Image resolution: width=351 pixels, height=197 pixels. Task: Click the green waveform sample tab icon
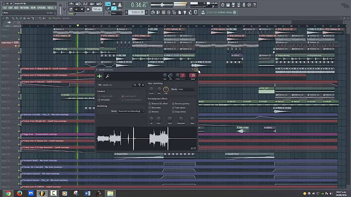tap(99, 77)
